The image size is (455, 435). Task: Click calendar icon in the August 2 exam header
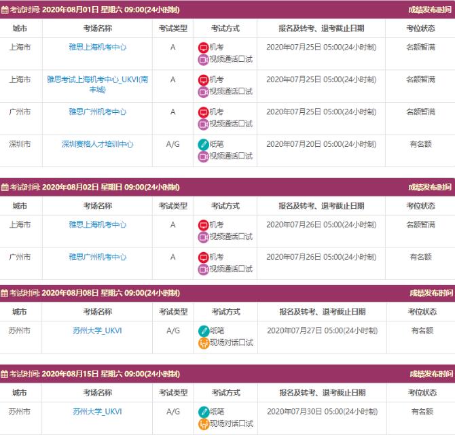pyautogui.click(x=5, y=187)
